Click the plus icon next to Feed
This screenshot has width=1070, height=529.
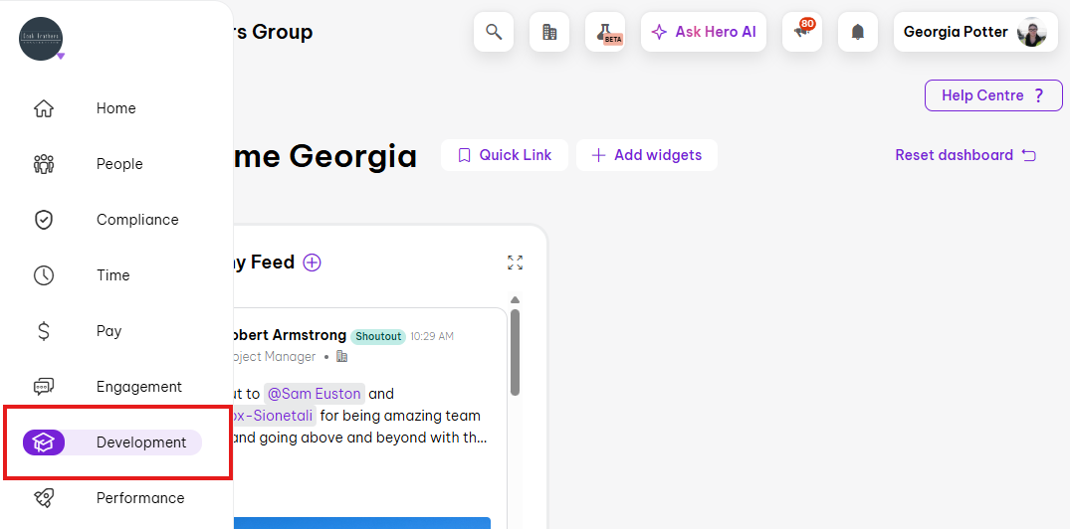pos(312,263)
